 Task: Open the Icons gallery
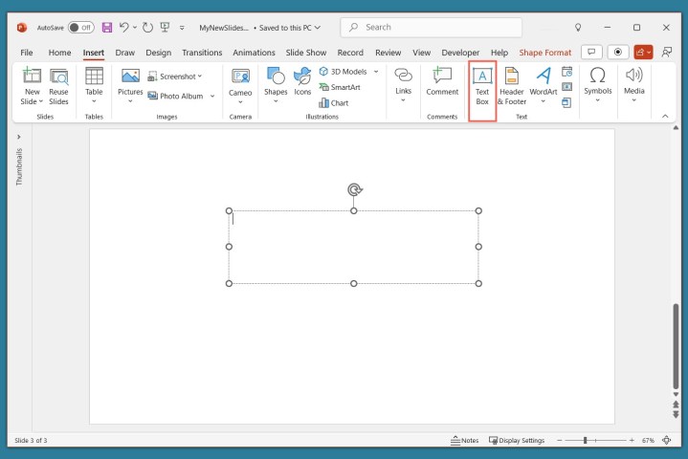point(303,78)
